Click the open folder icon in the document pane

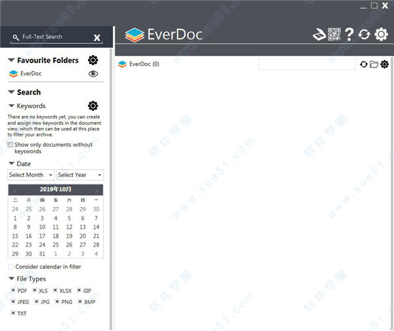(x=374, y=64)
